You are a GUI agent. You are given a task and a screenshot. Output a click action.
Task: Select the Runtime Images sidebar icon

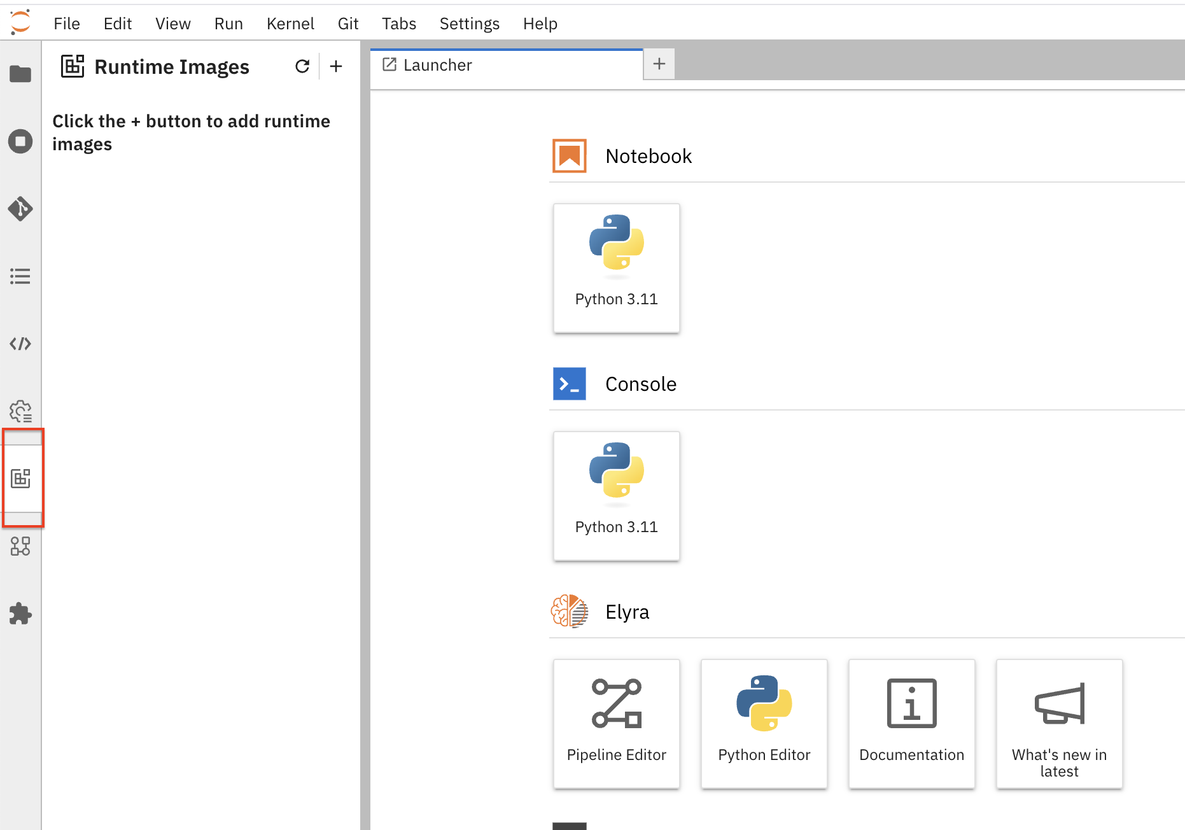click(20, 479)
